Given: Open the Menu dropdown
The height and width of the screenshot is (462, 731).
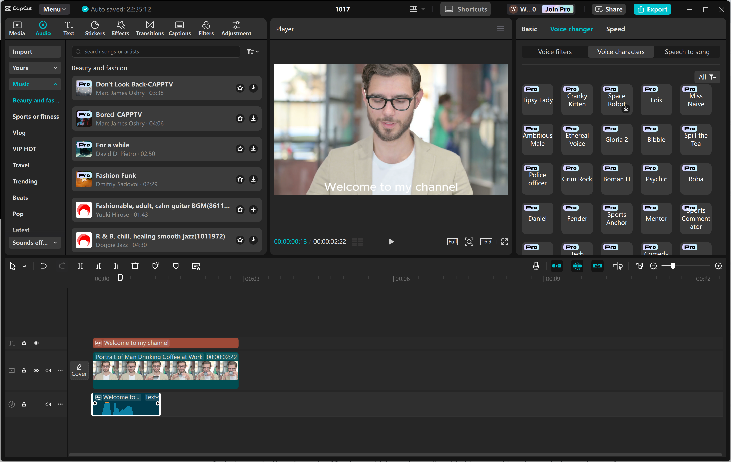Looking at the screenshot, I should [54, 9].
